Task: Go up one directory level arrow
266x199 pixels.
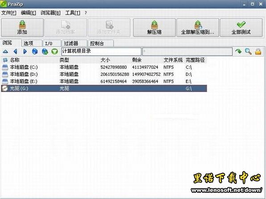Action: coord(5,51)
